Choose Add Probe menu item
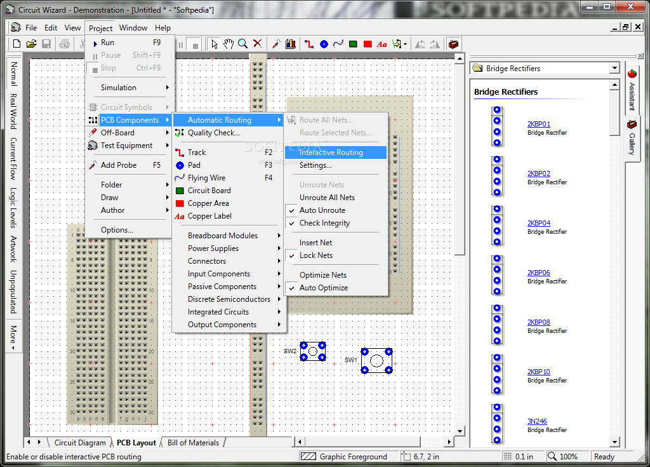Viewport: 650px width, 467px height. 128,165
